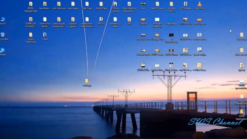This screenshot has width=247, height=139.
Task: Select the TEMPLATE OF MUD... folder
Action: (x=31, y=22)
